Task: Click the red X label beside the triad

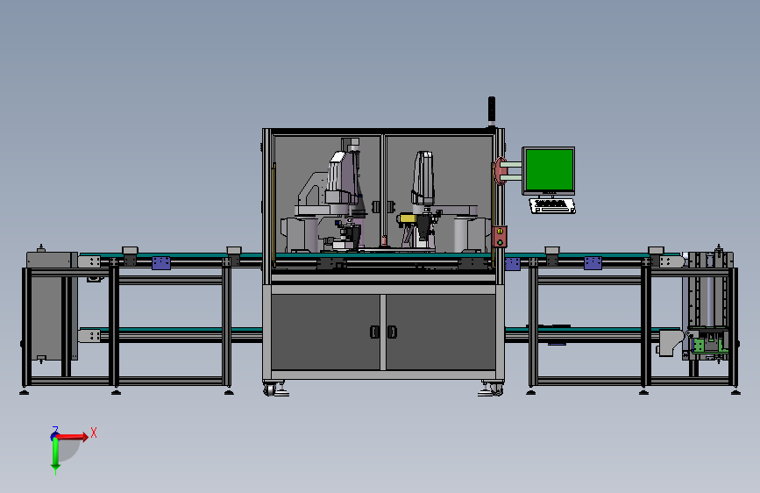Action: [x=94, y=432]
